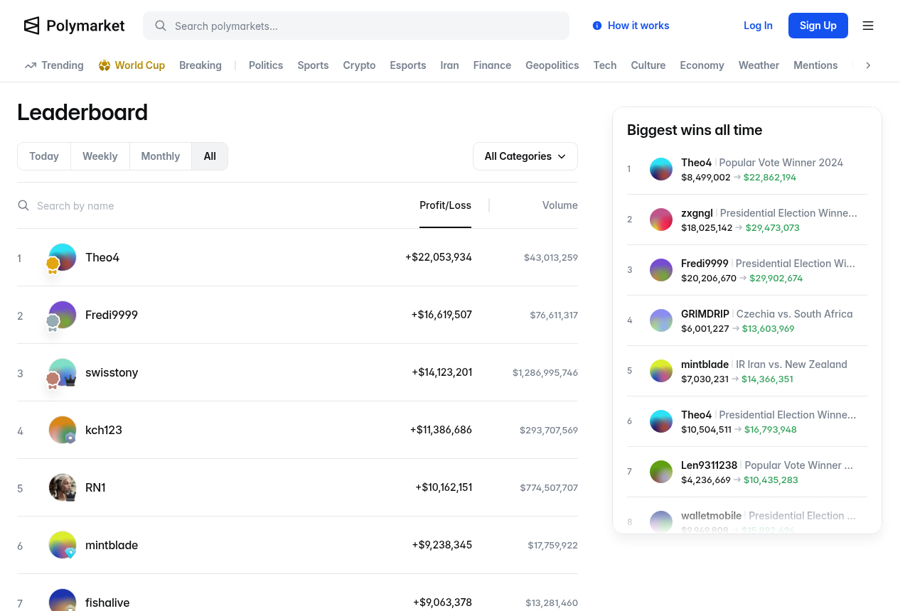Click Fredi9999's volume $76,611,317
The image size is (910, 611).
pos(554,315)
